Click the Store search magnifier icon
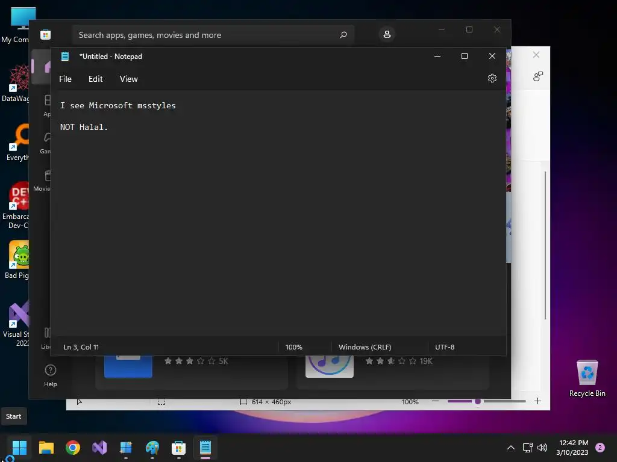617x462 pixels. [x=343, y=35]
